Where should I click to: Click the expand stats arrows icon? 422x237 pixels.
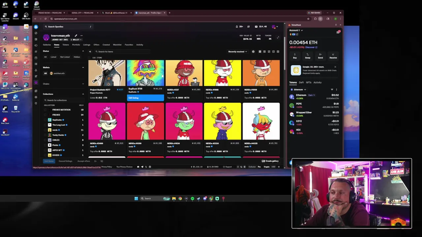pos(278,38)
